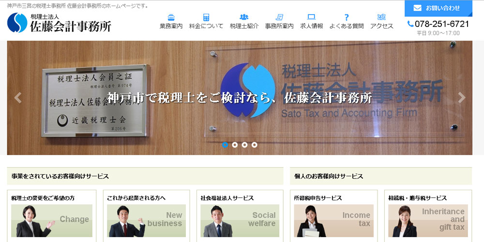This screenshot has height=242, width=484.
Task: Select the second slide indicator dot
Action: 235,145
